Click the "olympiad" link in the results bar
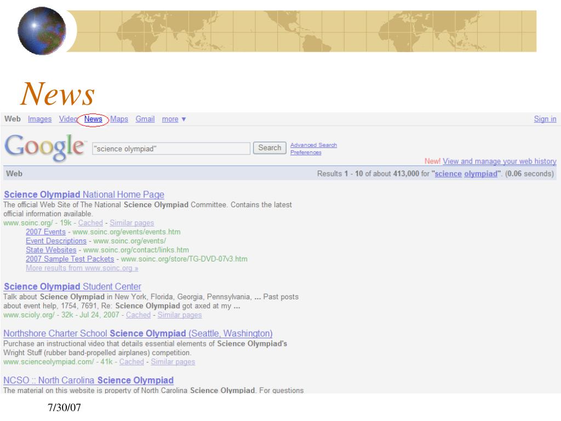 [481, 174]
